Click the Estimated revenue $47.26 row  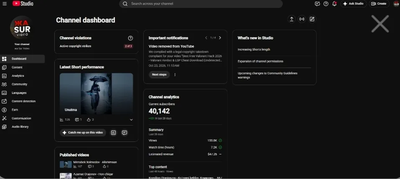pyautogui.click(x=185, y=154)
